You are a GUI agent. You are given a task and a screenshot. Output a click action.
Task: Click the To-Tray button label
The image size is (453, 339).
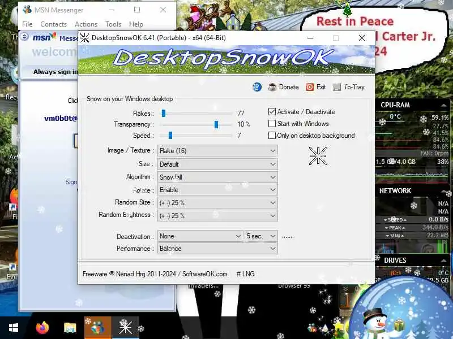354,87
